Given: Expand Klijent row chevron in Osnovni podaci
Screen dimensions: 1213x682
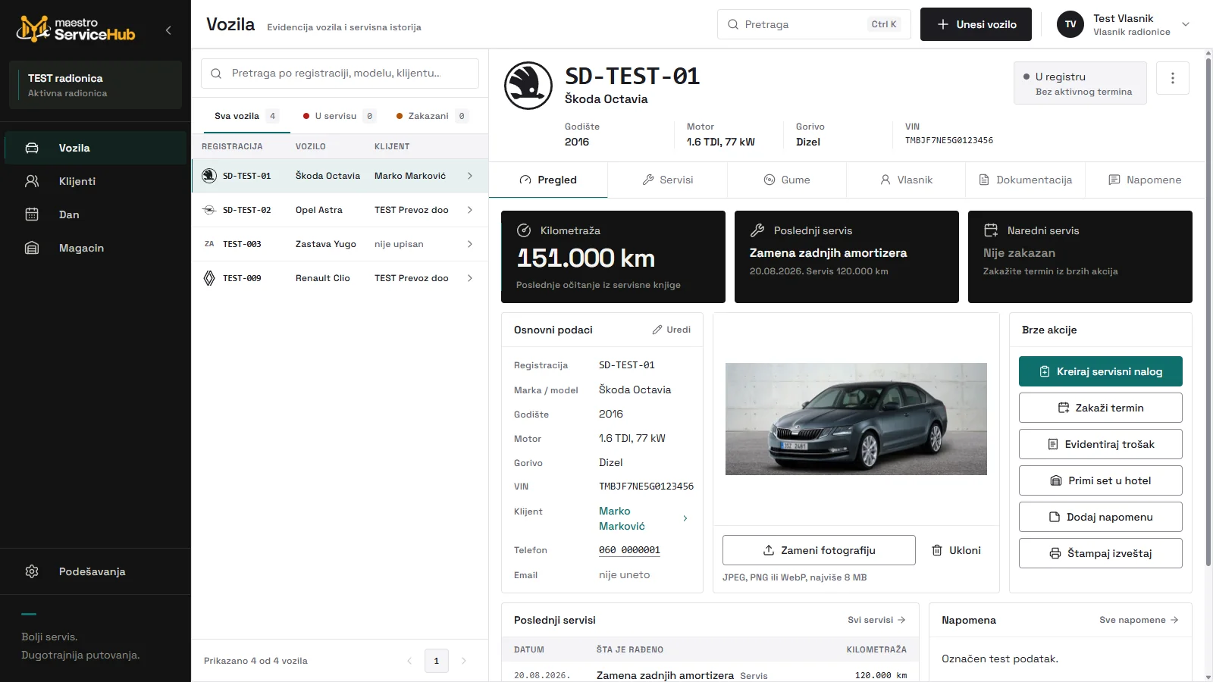Looking at the screenshot, I should point(685,518).
